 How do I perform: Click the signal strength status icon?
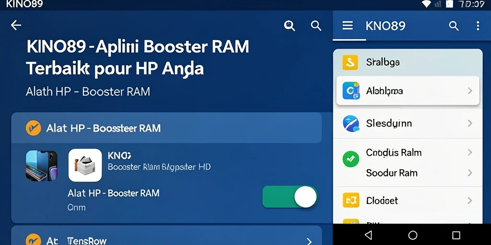[x=438, y=4]
